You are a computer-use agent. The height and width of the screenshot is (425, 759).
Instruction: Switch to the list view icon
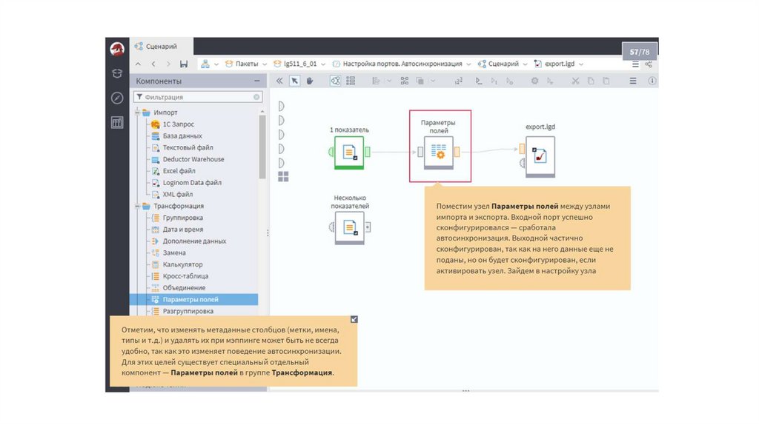click(351, 81)
